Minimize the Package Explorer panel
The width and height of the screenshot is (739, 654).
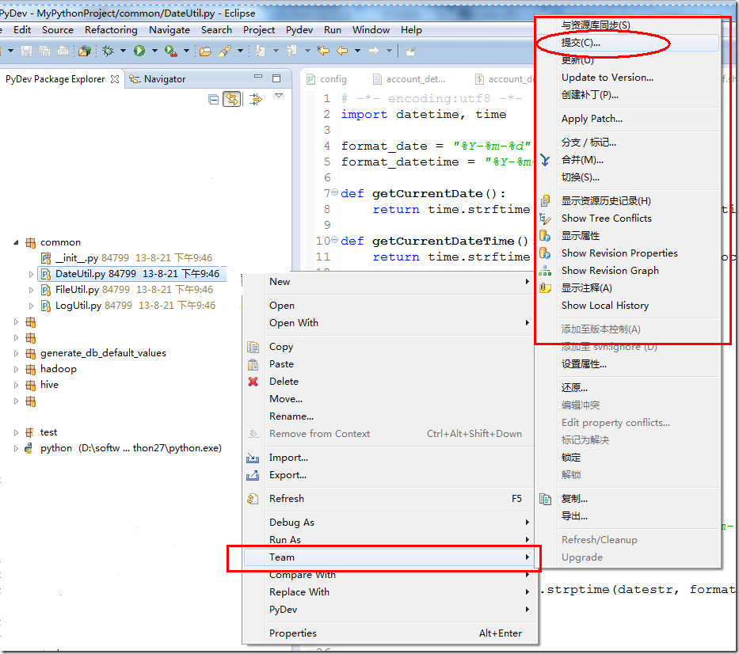point(257,76)
